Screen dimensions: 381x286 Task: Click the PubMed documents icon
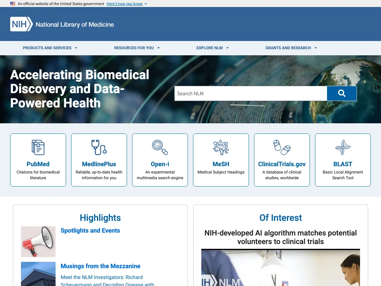[x=38, y=147]
